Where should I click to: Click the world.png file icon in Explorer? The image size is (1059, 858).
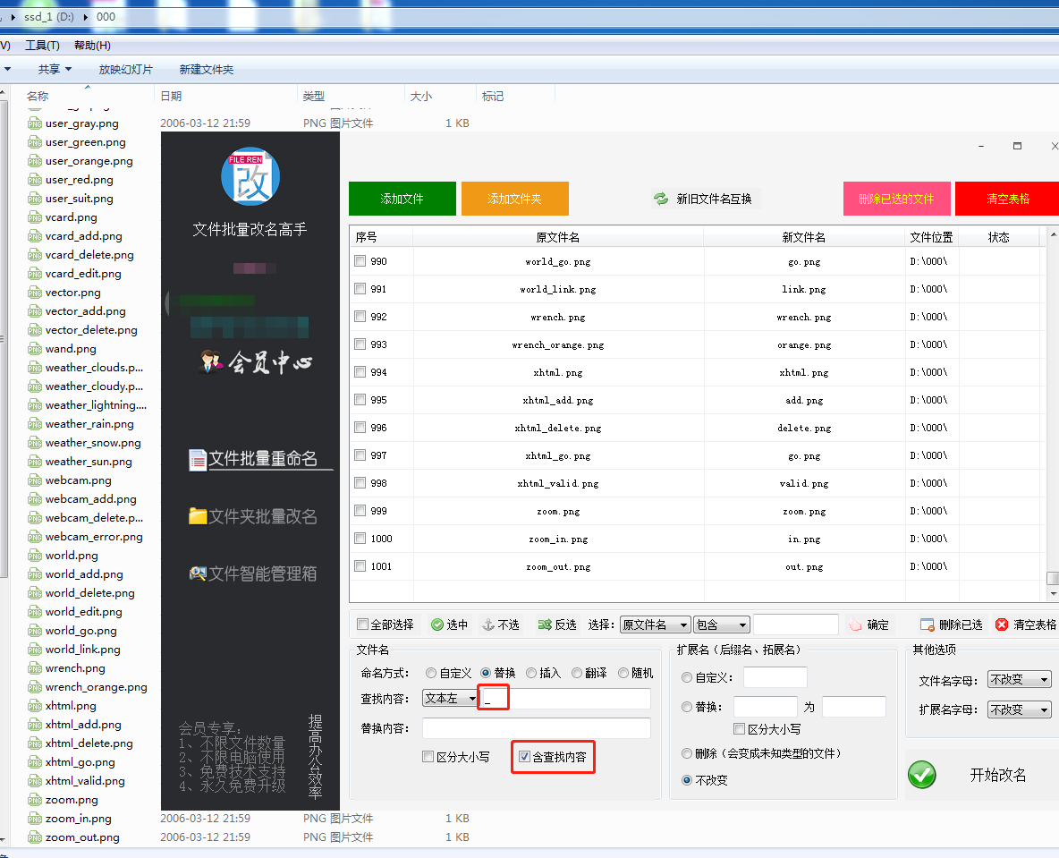(x=35, y=556)
